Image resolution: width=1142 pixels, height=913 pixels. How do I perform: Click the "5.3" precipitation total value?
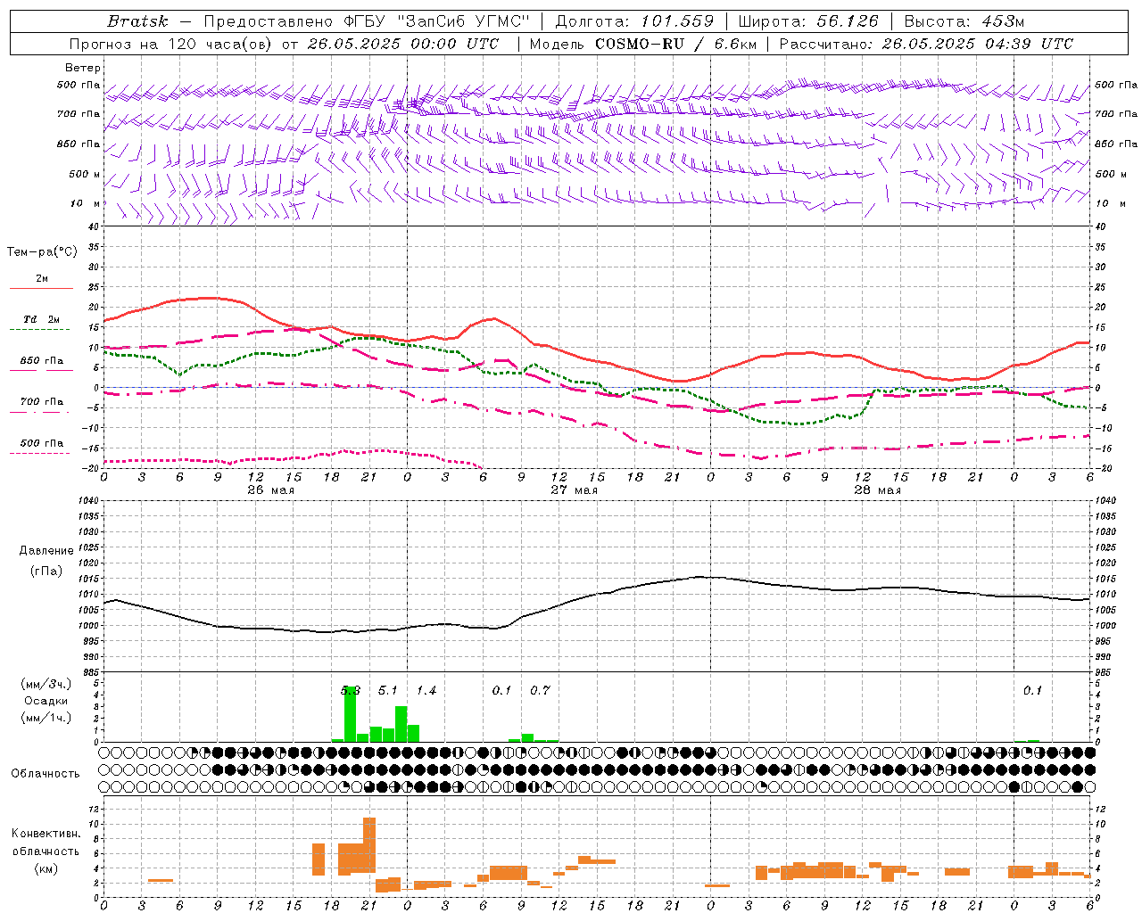pyautogui.click(x=351, y=691)
